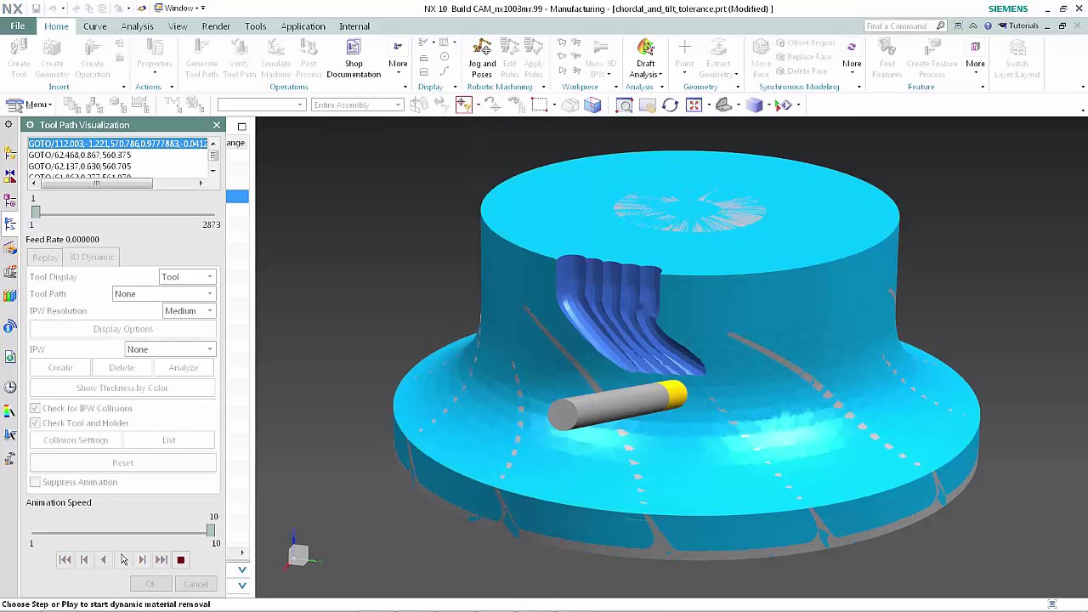Click the Display Options button
1088x612 pixels.
pos(123,329)
